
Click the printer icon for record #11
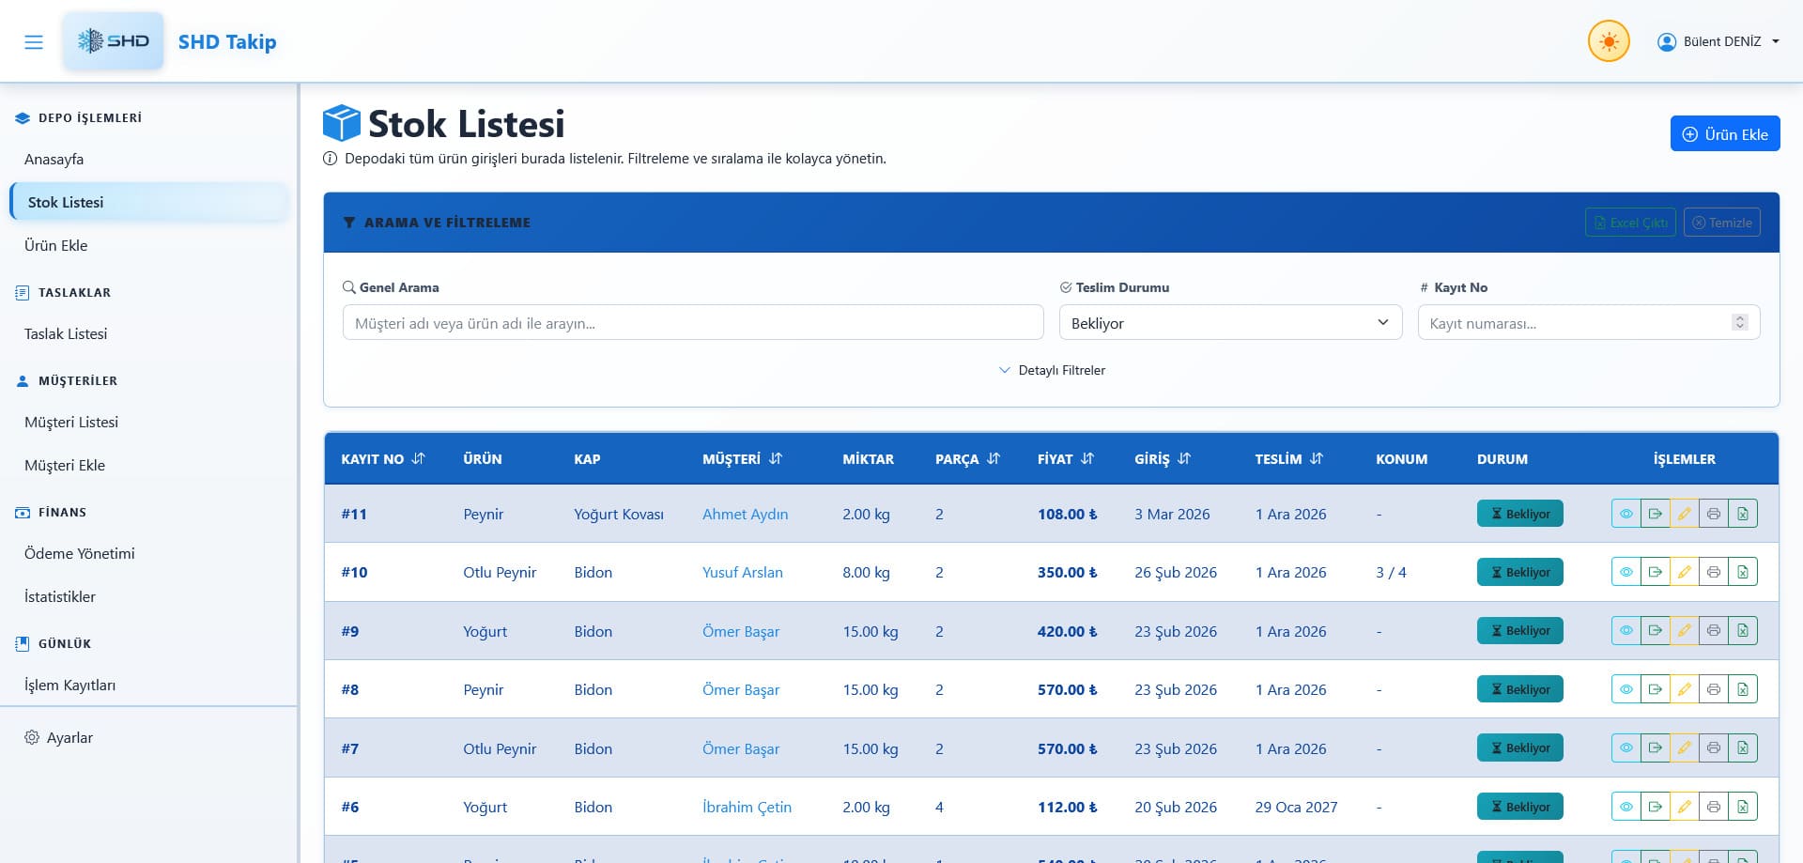pos(1713,514)
